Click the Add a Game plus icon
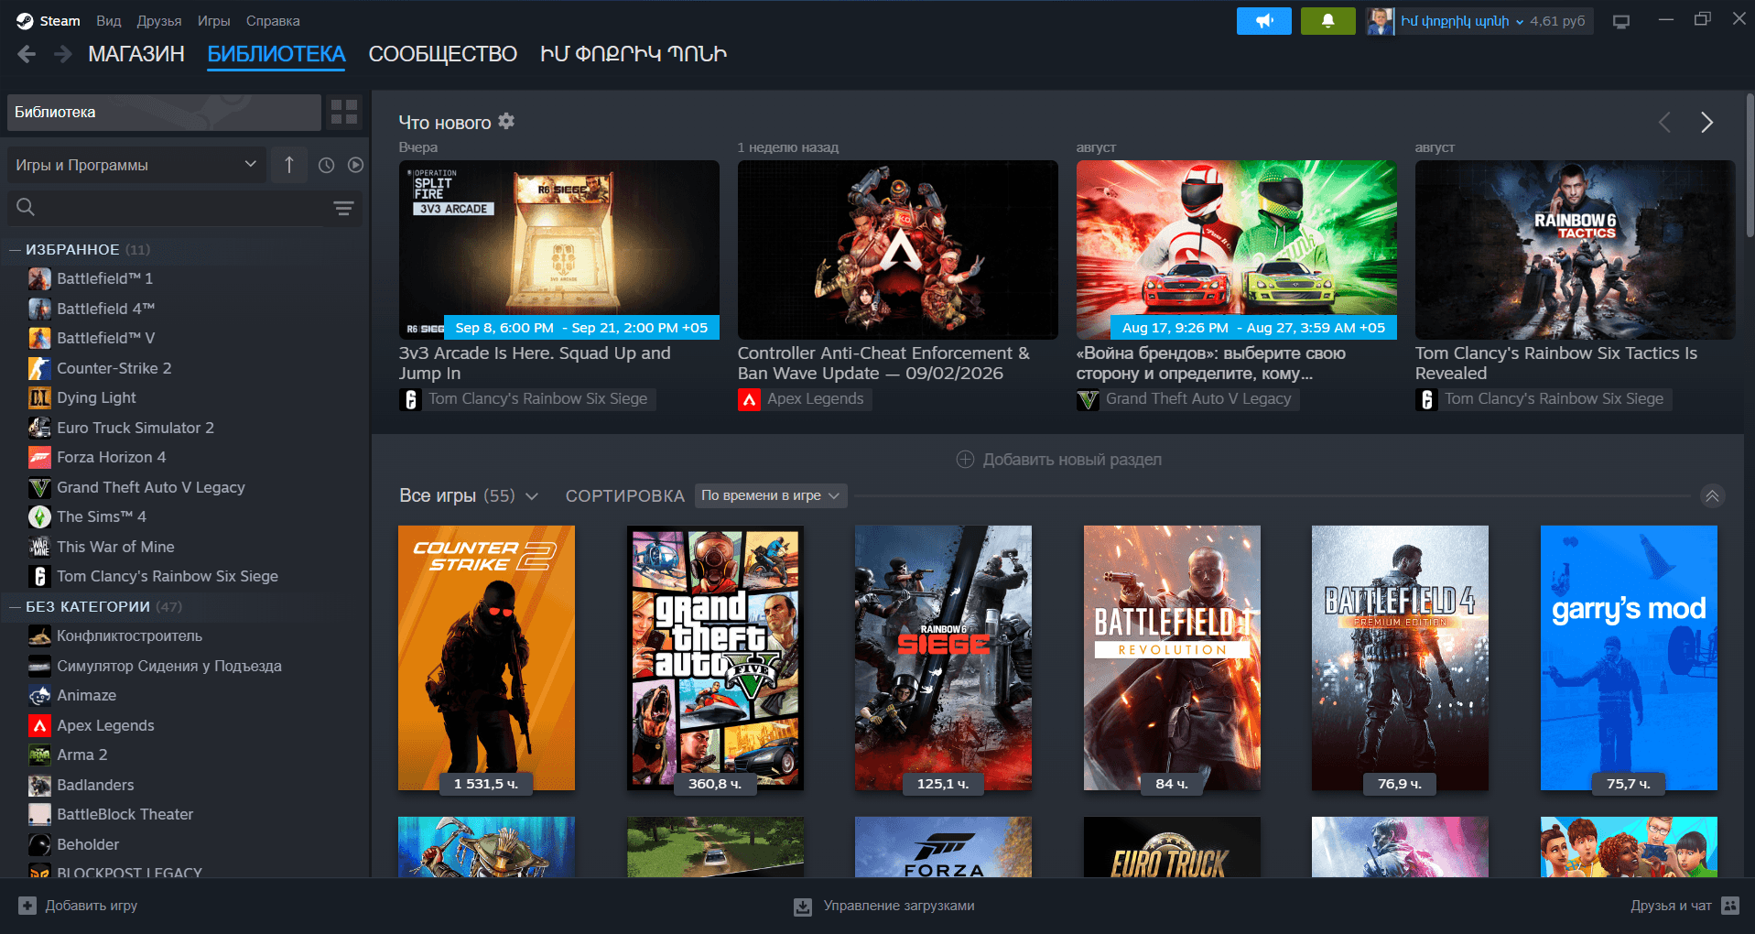The image size is (1755, 934). [27, 906]
